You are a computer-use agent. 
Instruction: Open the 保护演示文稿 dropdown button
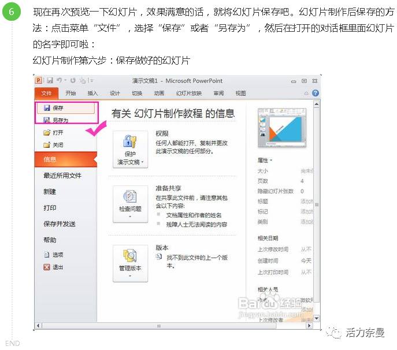click(x=130, y=150)
